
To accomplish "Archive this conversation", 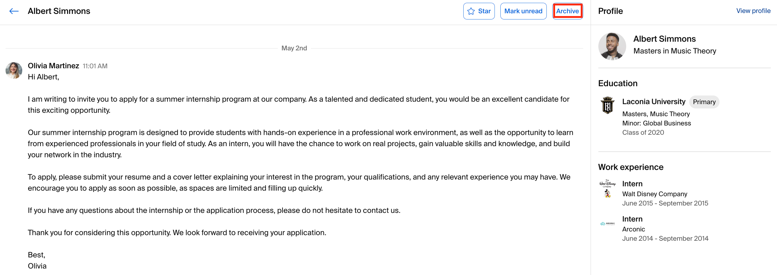I will tap(567, 11).
